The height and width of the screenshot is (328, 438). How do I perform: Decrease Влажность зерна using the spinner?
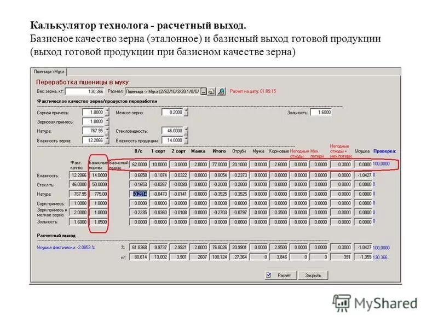(x=107, y=141)
